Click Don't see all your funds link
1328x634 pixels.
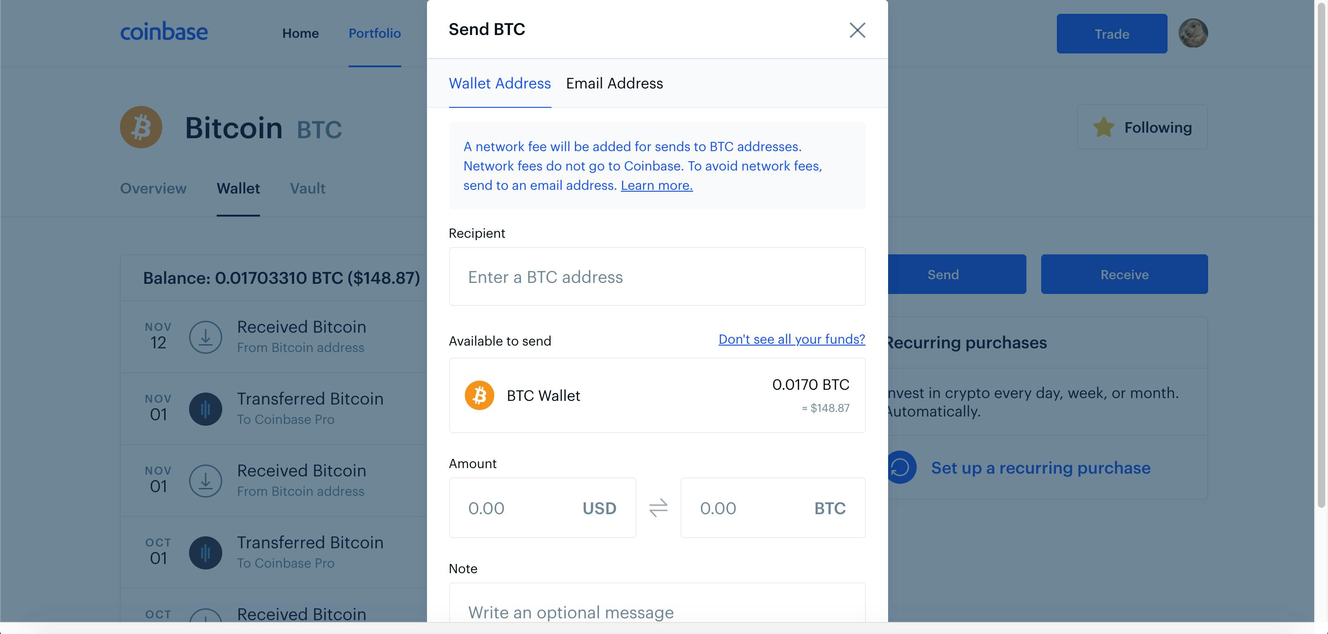point(791,339)
